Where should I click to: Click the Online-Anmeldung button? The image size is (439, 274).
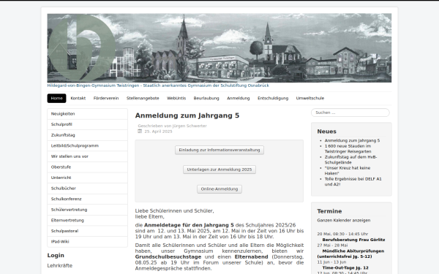pyautogui.click(x=219, y=189)
